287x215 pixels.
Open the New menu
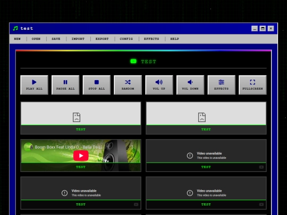[18, 39]
